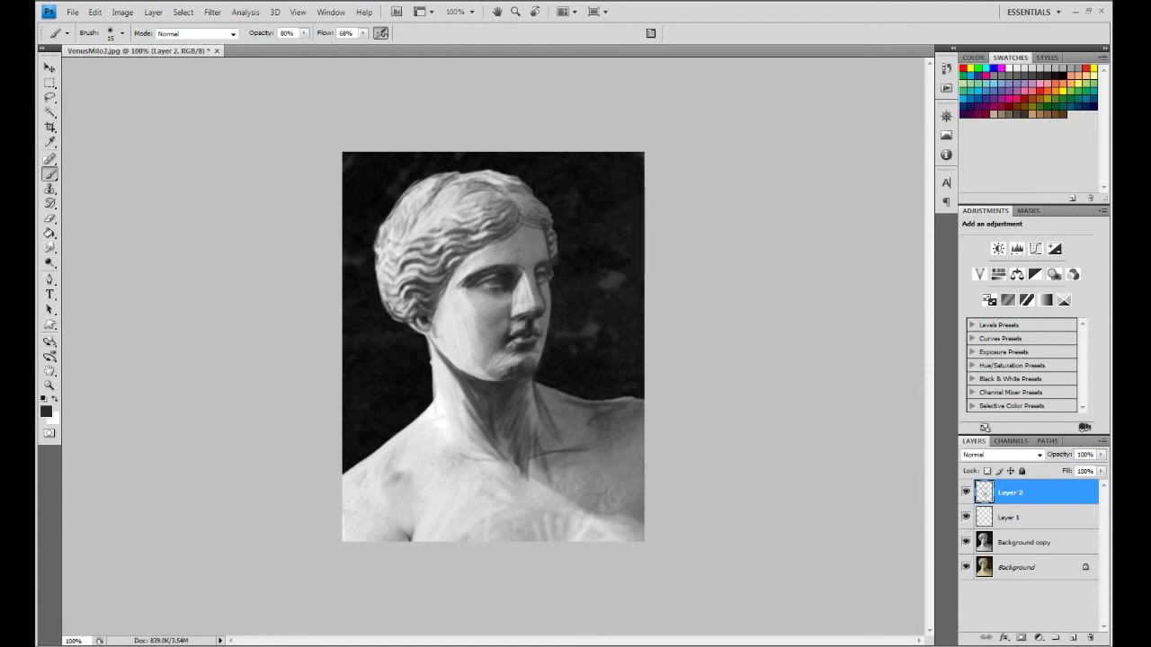This screenshot has width=1151, height=647.
Task: Select the Crop tool
Action: 49,128
